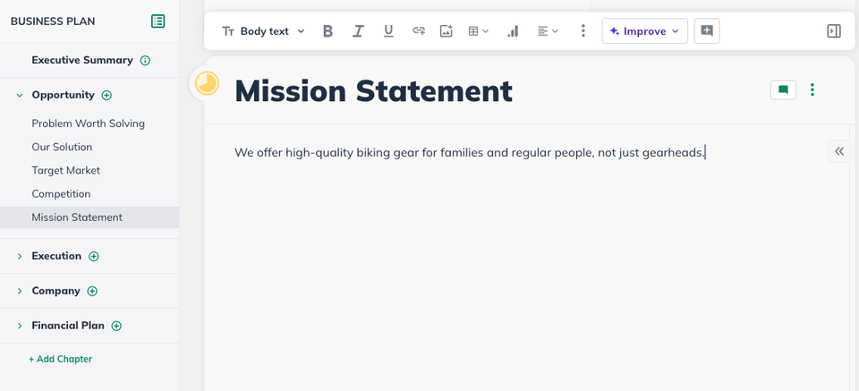Screen dimensions: 859x391
Task: Add a section to Execution chapter
Action: (x=94, y=256)
